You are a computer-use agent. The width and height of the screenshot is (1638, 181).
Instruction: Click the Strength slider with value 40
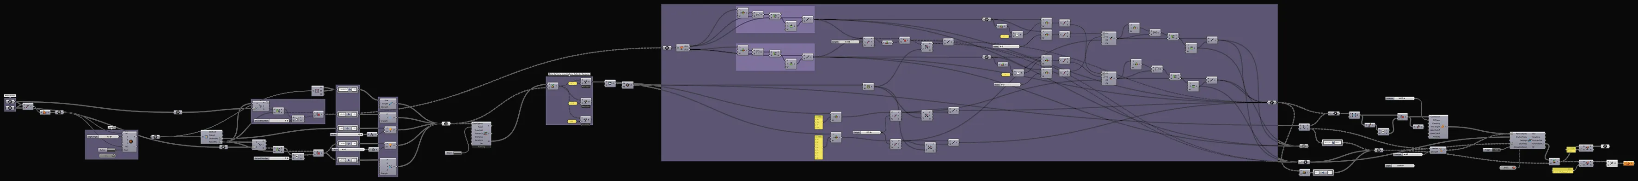(1408, 154)
